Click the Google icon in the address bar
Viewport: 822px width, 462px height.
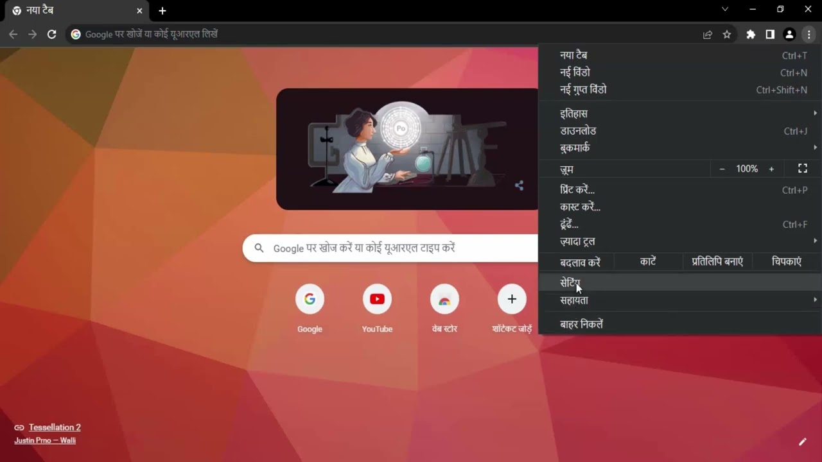click(x=76, y=34)
